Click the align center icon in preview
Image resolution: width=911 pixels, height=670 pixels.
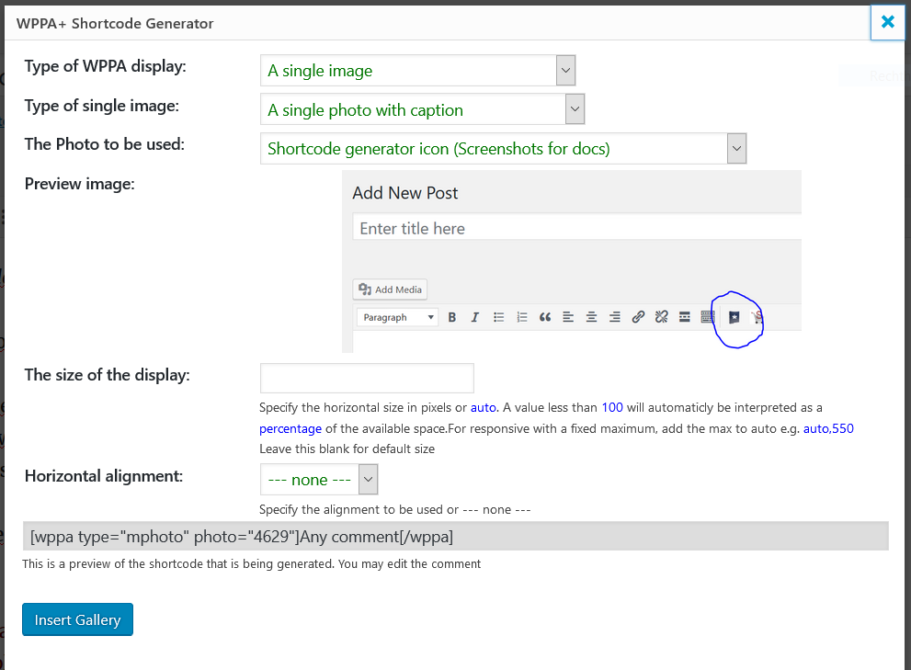(591, 317)
